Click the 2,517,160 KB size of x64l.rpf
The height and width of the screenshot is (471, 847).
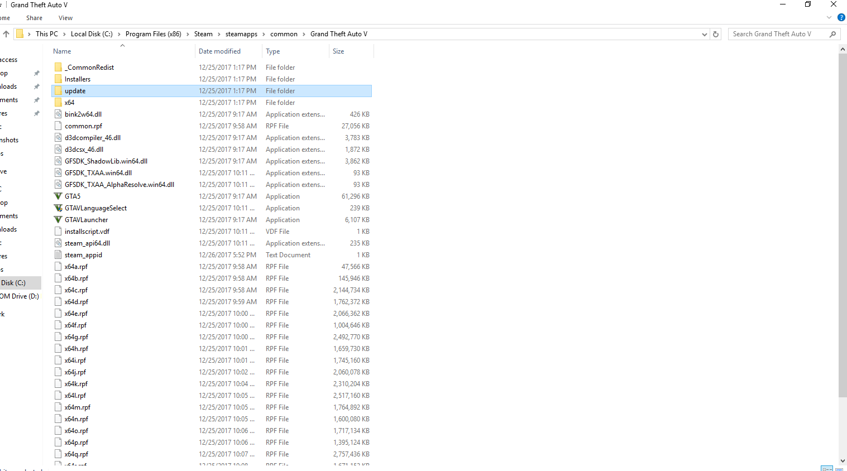click(x=351, y=396)
